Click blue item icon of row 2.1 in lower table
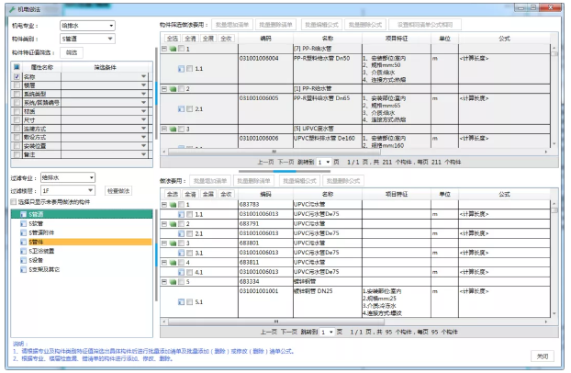571x373 pixels. point(181,233)
